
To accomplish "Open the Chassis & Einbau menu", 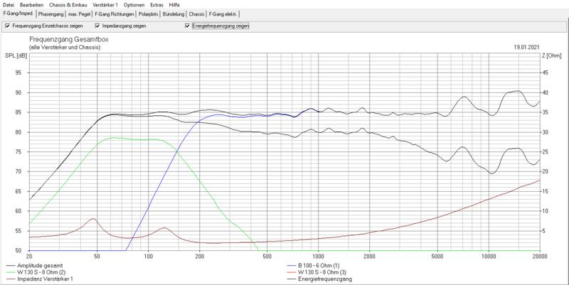I will [x=68, y=5].
